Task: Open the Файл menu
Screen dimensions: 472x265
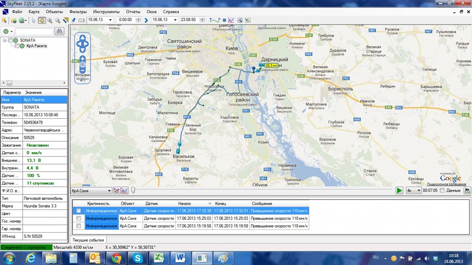Action: (17, 12)
